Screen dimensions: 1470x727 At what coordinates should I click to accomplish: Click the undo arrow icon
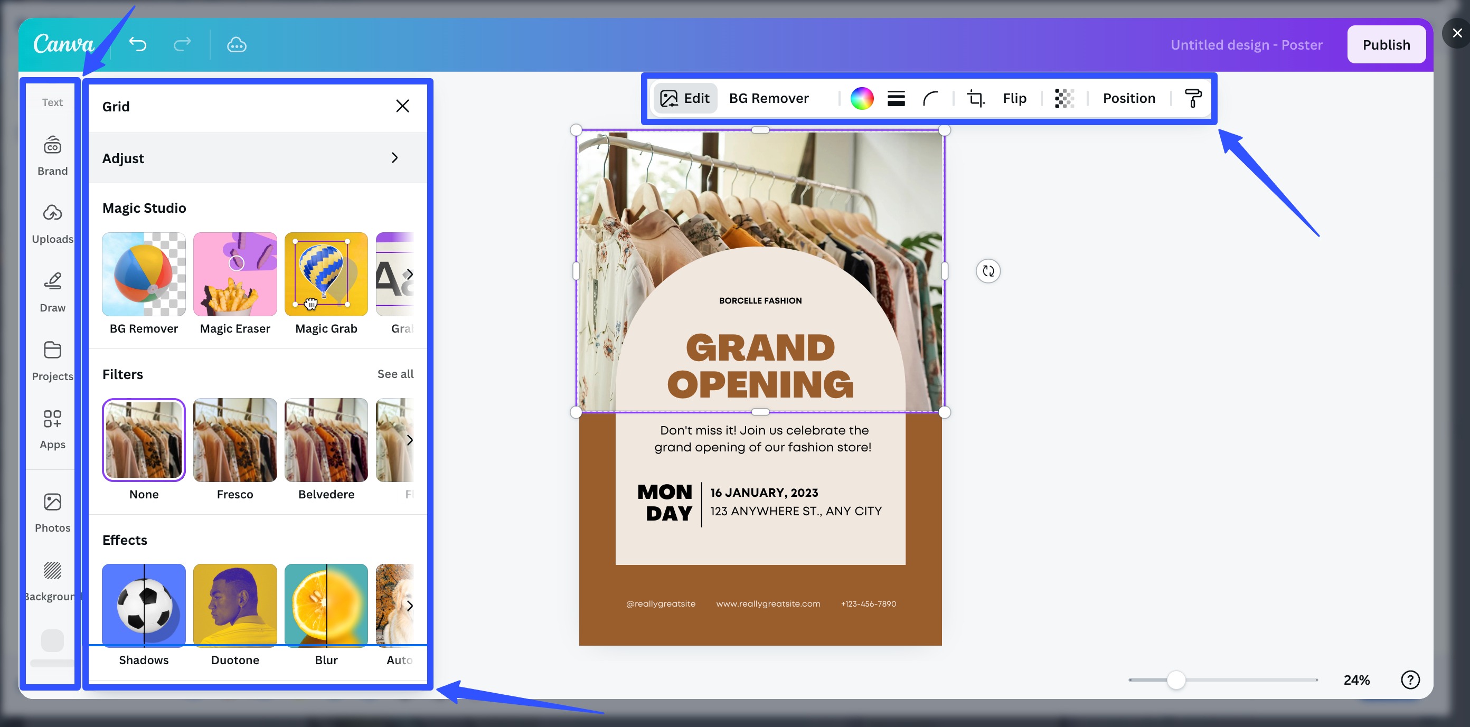tap(137, 44)
